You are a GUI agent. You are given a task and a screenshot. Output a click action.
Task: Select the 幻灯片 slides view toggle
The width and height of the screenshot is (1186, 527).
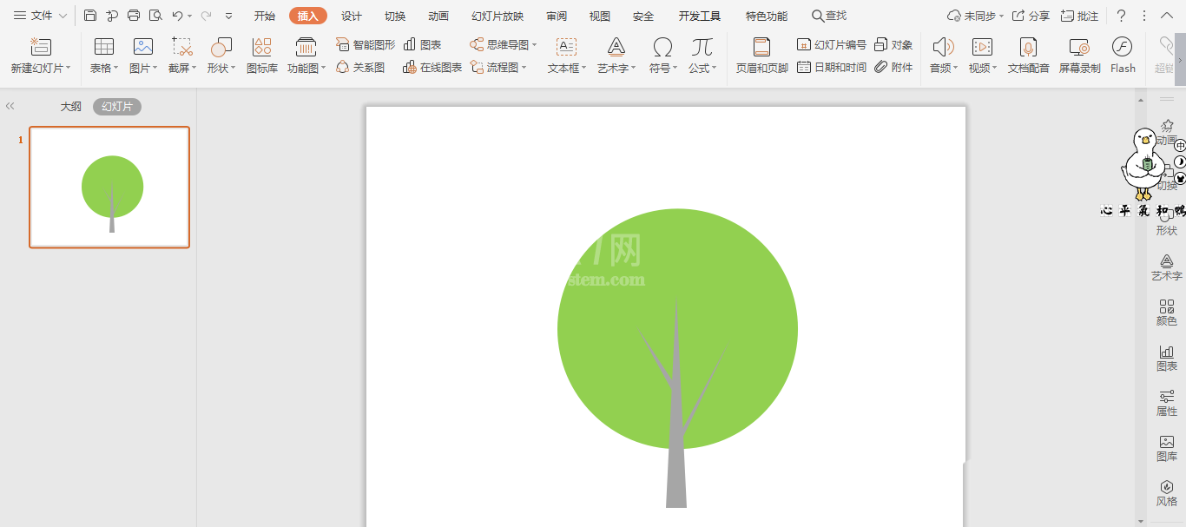pos(117,106)
